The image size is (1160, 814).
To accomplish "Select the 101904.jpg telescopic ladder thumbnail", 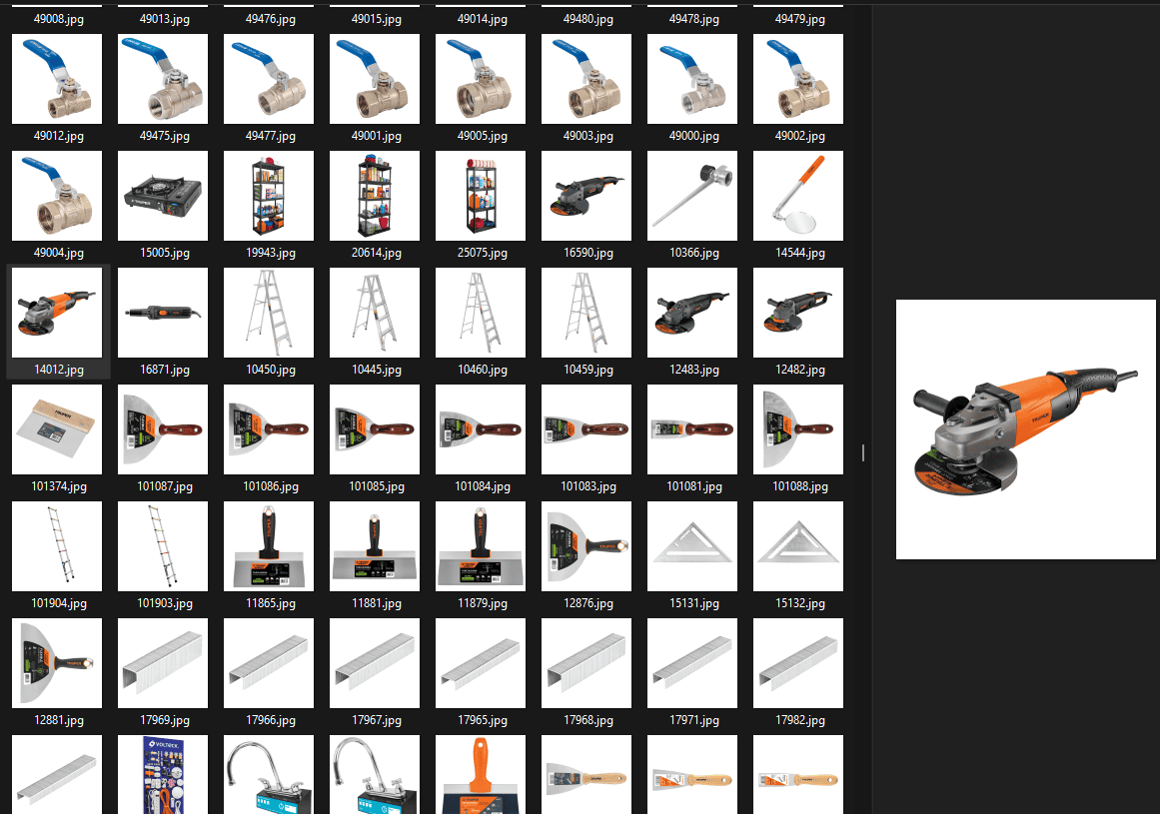I will tap(57, 546).
